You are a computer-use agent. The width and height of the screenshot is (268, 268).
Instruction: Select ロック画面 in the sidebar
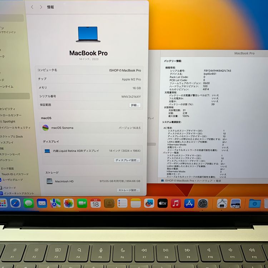tap(7, 168)
